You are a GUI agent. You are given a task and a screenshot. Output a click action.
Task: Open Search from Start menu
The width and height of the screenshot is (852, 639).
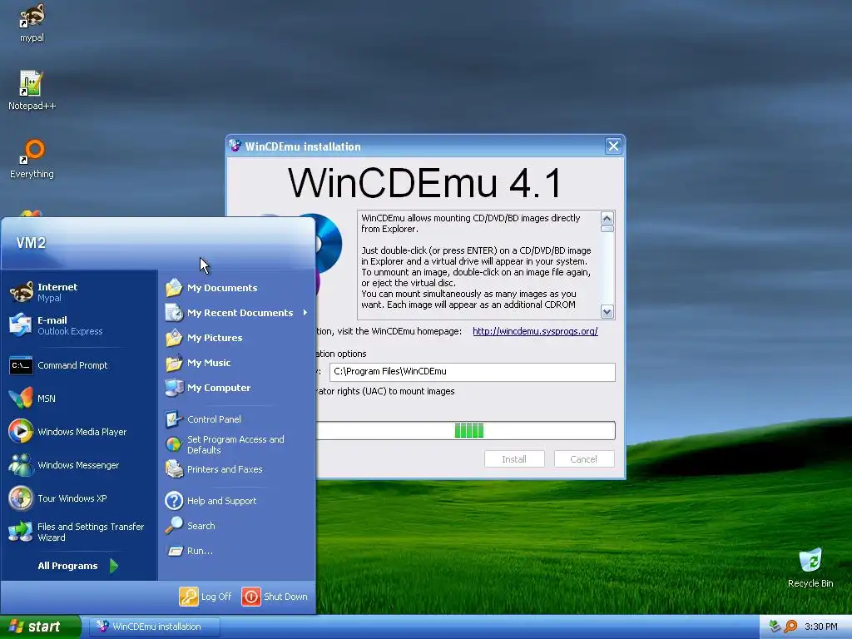[x=237, y=526]
